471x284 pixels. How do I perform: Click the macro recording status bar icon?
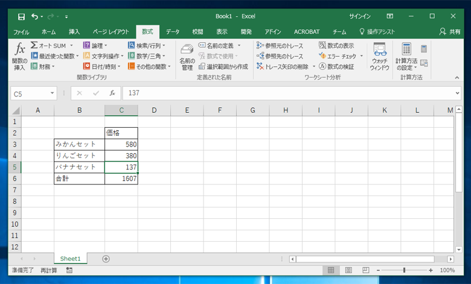pos(69,271)
